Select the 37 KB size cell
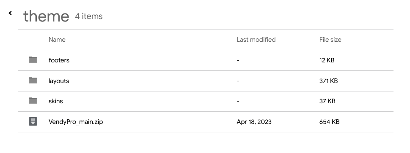 [327, 101]
